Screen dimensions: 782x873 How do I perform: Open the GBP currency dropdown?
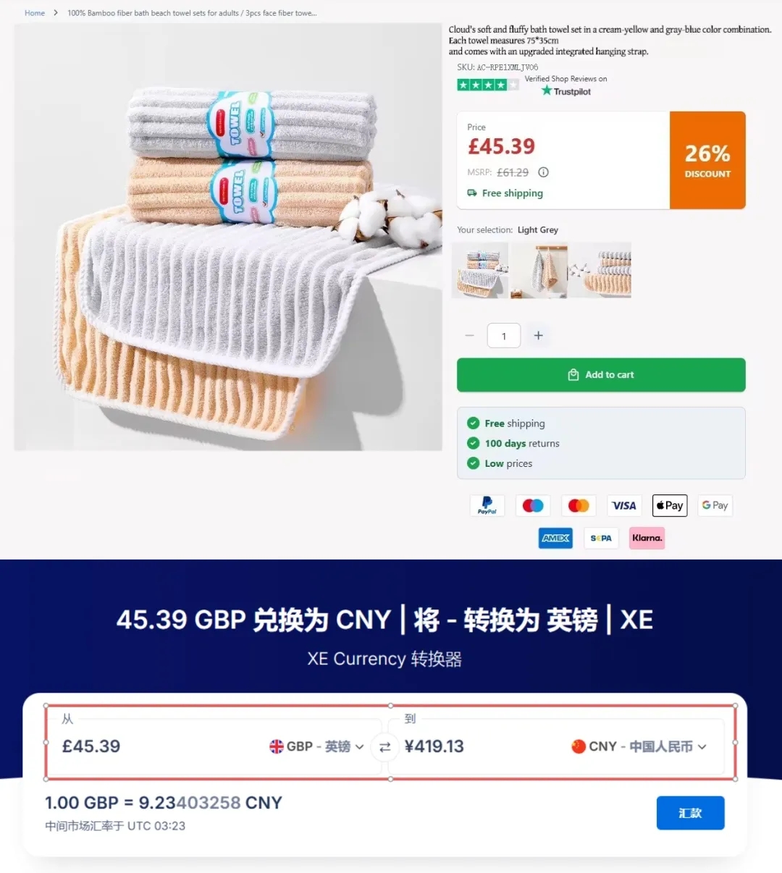(316, 746)
